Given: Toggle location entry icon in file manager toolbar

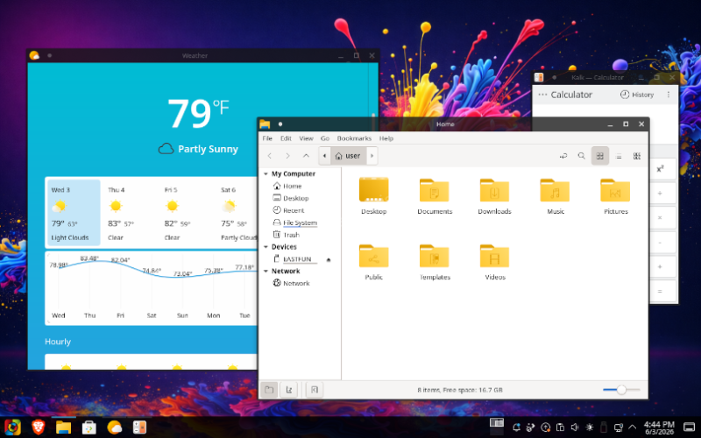Looking at the screenshot, I should (563, 156).
